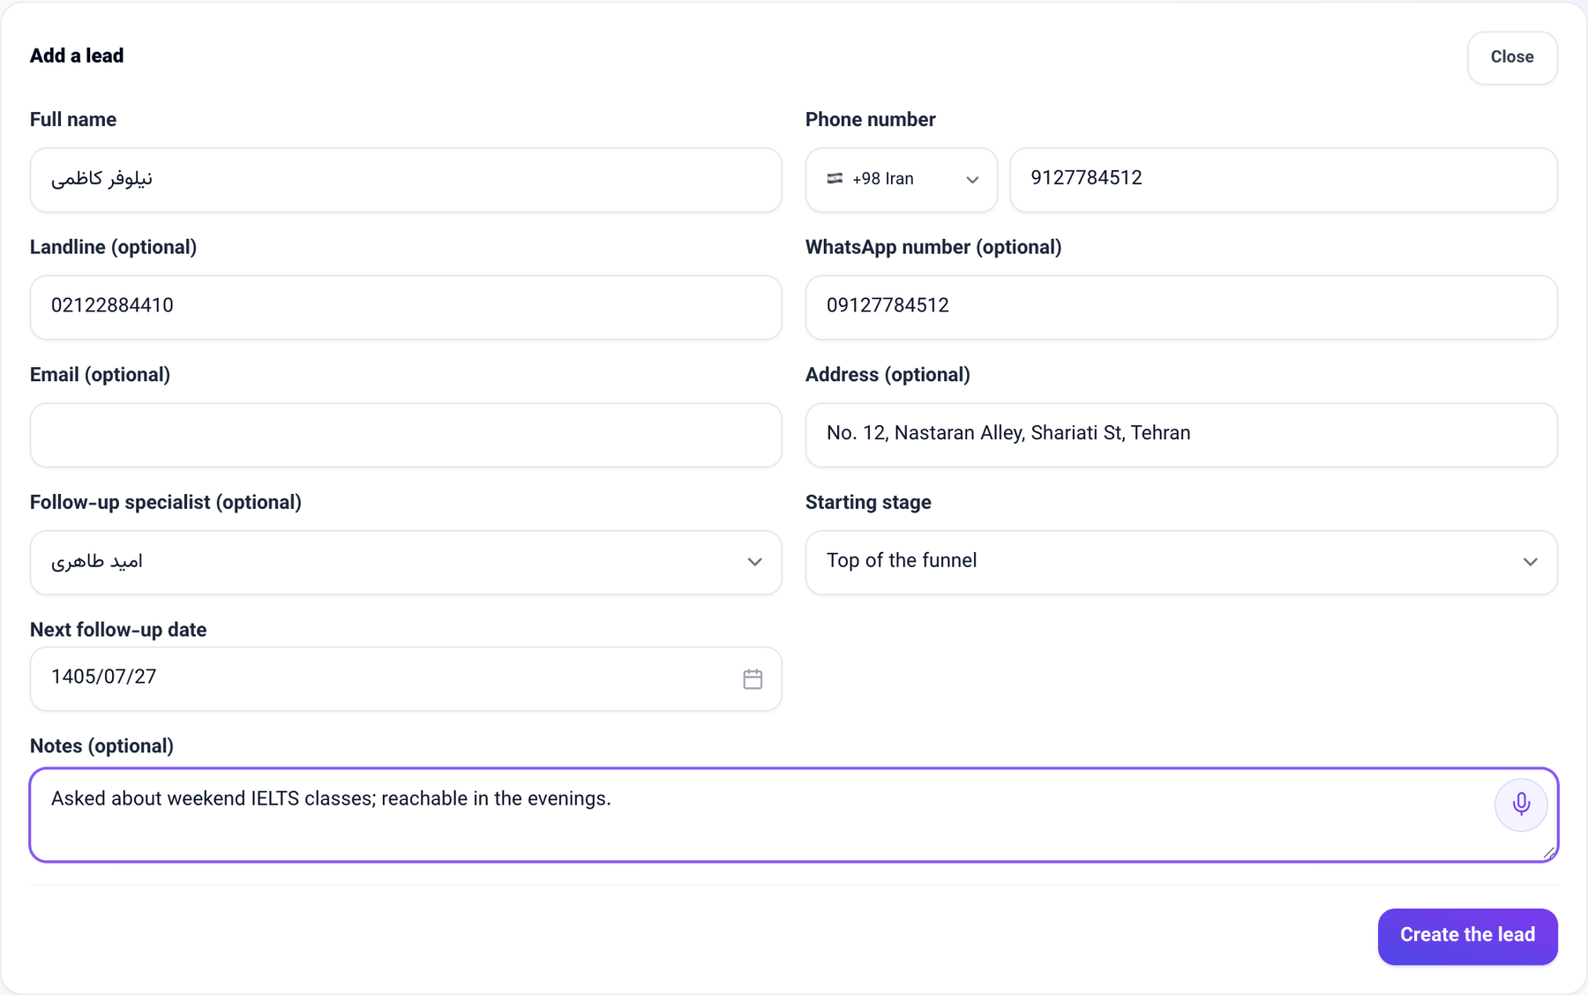Click the country code chevron arrow
Viewport: 1588px width, 995px height.
click(x=972, y=180)
